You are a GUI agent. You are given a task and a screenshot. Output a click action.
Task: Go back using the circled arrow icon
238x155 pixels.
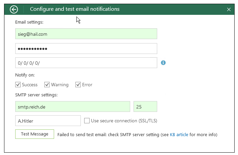pos(14,9)
